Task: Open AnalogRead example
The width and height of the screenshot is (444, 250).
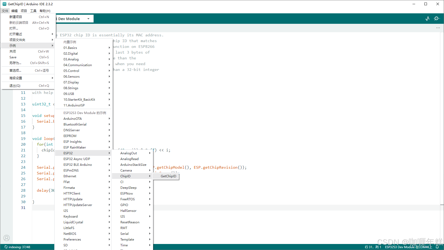Action: pos(132,159)
